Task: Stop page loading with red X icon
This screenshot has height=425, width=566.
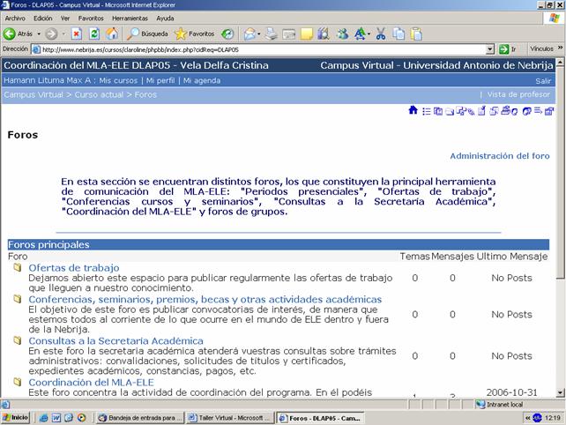Action: tap(76, 34)
